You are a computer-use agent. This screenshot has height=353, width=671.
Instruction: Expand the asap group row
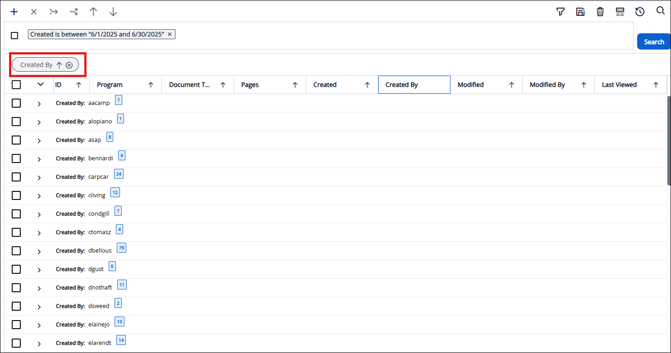pyautogui.click(x=39, y=141)
